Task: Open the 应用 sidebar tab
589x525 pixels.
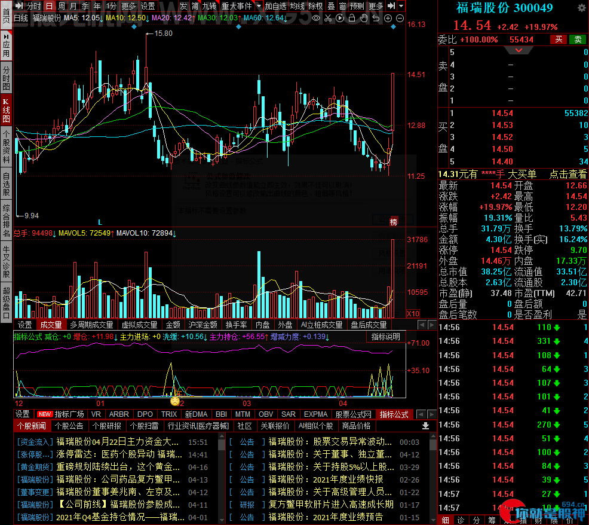Action: [6, 45]
